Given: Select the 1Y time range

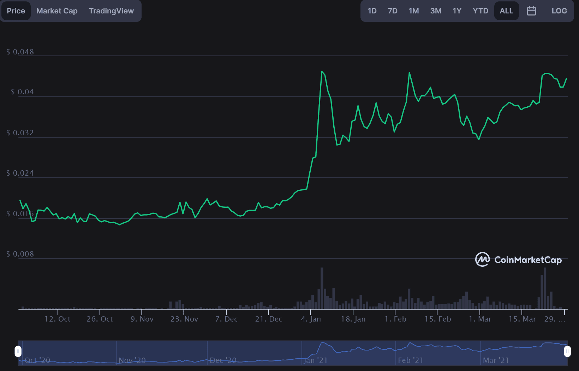Looking at the screenshot, I should tap(457, 11).
